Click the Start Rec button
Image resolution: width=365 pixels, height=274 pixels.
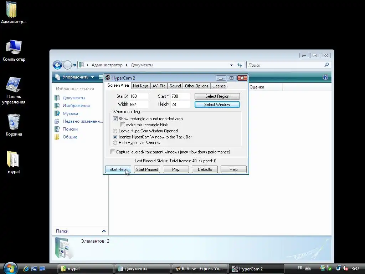pyautogui.click(x=118, y=169)
